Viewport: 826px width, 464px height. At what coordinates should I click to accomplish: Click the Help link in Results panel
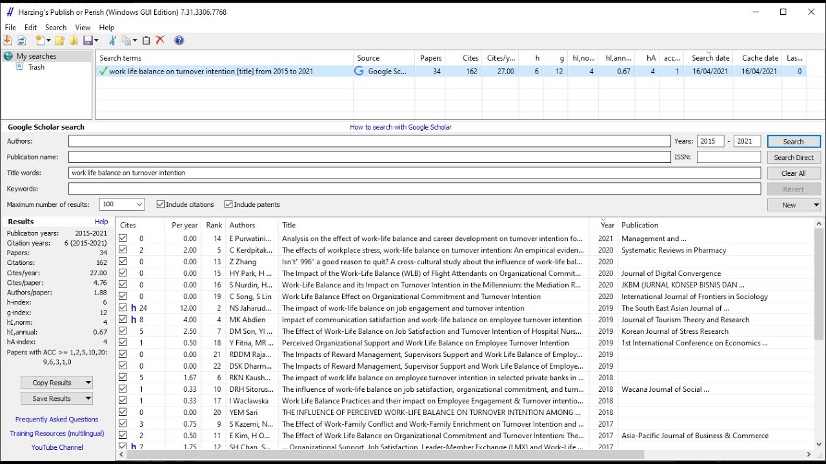coord(101,222)
